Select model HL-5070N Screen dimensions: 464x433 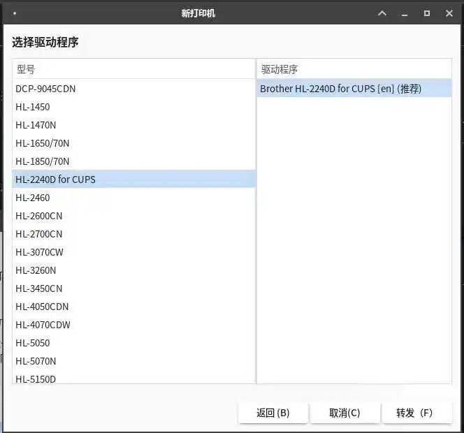[x=133, y=361]
